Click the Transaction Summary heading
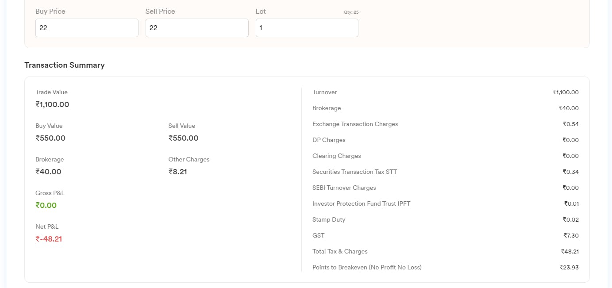The width and height of the screenshot is (612, 288). point(65,65)
